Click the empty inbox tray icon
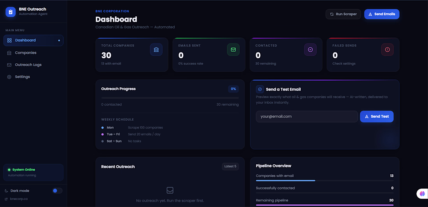 pyautogui.click(x=170, y=190)
